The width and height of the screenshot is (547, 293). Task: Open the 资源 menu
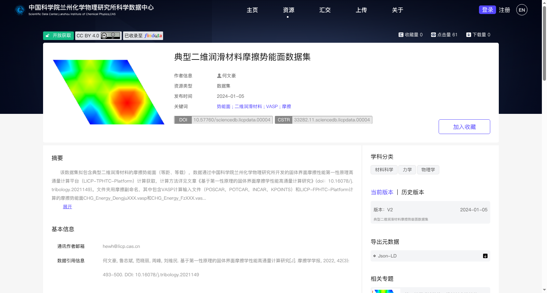click(x=289, y=10)
